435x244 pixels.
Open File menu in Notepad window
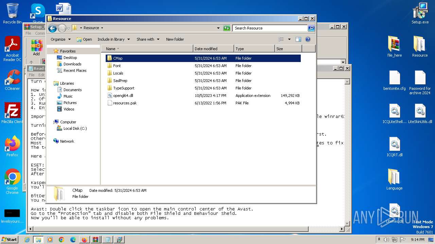coord(32,75)
